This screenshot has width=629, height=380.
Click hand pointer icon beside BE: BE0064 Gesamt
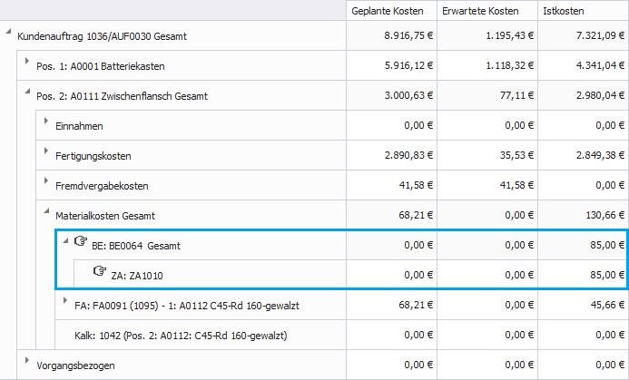coord(79,241)
